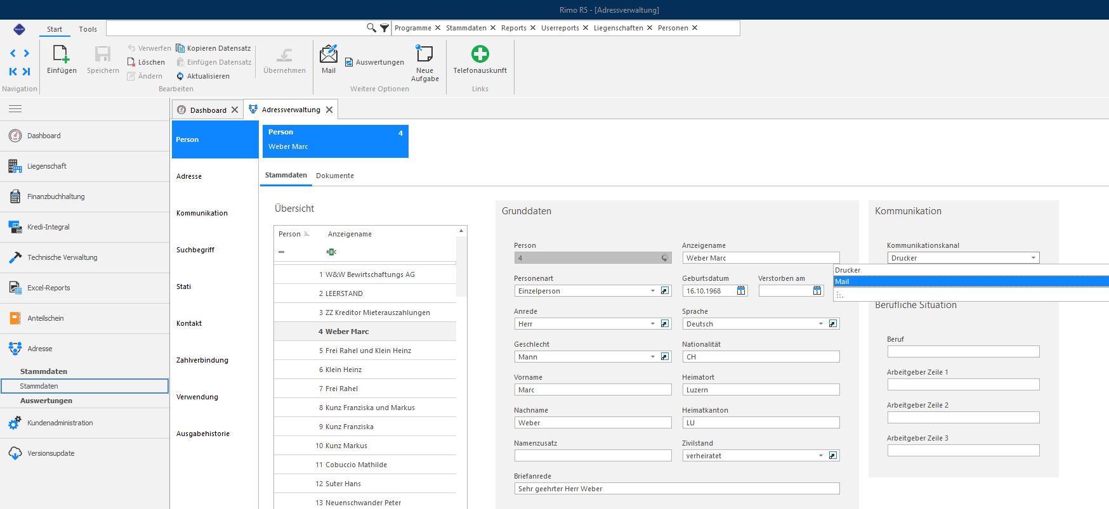
Task: Click the overview list scrollbar up arrow
Action: coord(461,231)
